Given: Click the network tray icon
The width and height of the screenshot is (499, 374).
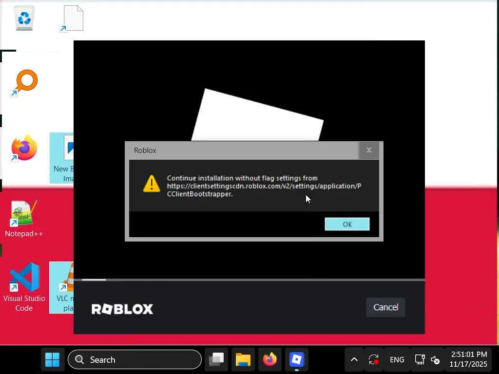Looking at the screenshot, I should click(420, 360).
